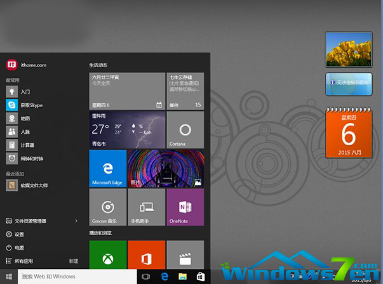The height and width of the screenshot is (284, 383).
Task: Launch the Cortana tile
Action: pyautogui.click(x=185, y=130)
